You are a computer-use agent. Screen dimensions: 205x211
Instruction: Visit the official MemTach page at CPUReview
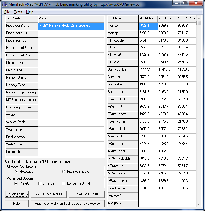point(68,204)
